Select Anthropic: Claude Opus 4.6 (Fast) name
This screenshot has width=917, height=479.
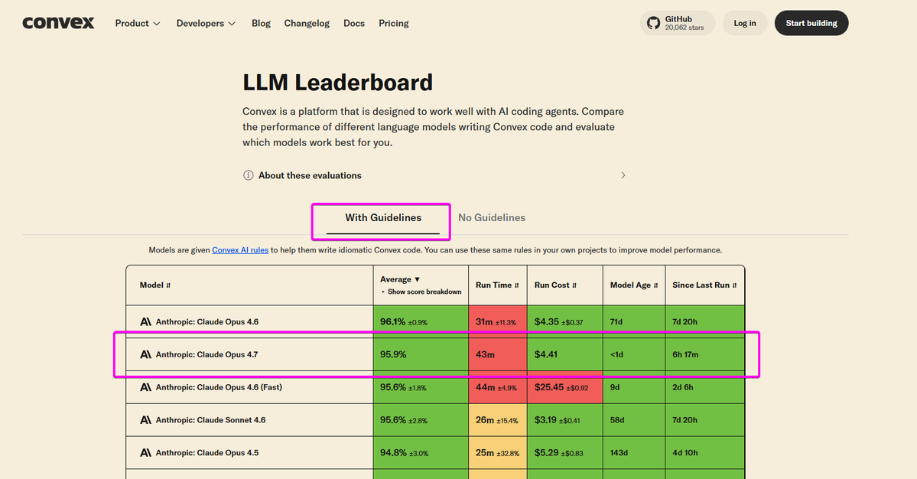(219, 387)
